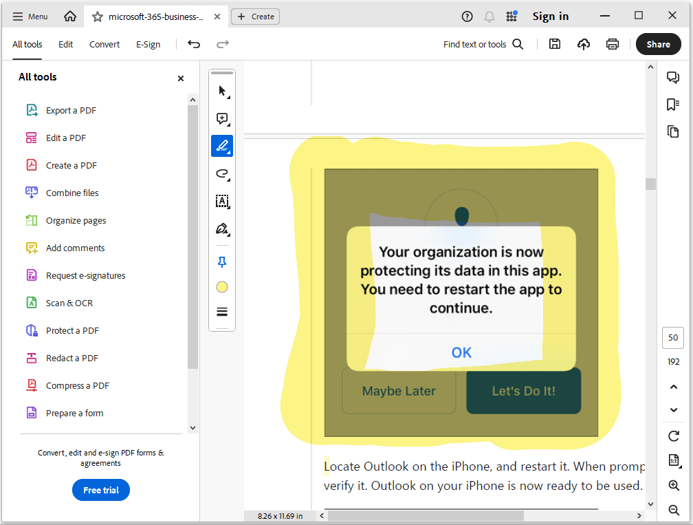This screenshot has width=693, height=525.
Task: Switch to the All tools tab
Action: [27, 44]
